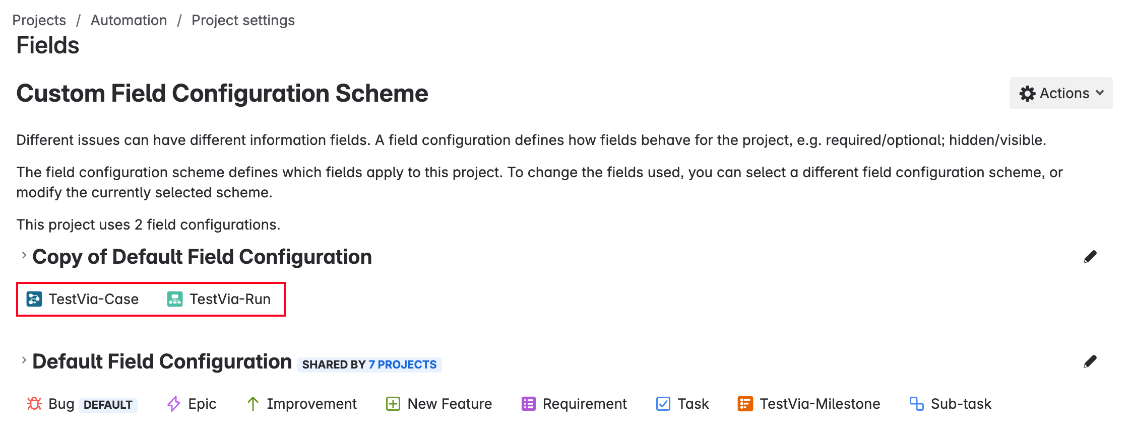Viewport: 1130px width, 442px height.
Task: Click the TestVia-Run issue type icon
Action: [x=175, y=299]
